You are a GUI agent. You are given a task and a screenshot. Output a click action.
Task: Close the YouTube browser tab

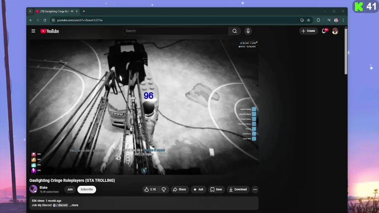click(77, 11)
